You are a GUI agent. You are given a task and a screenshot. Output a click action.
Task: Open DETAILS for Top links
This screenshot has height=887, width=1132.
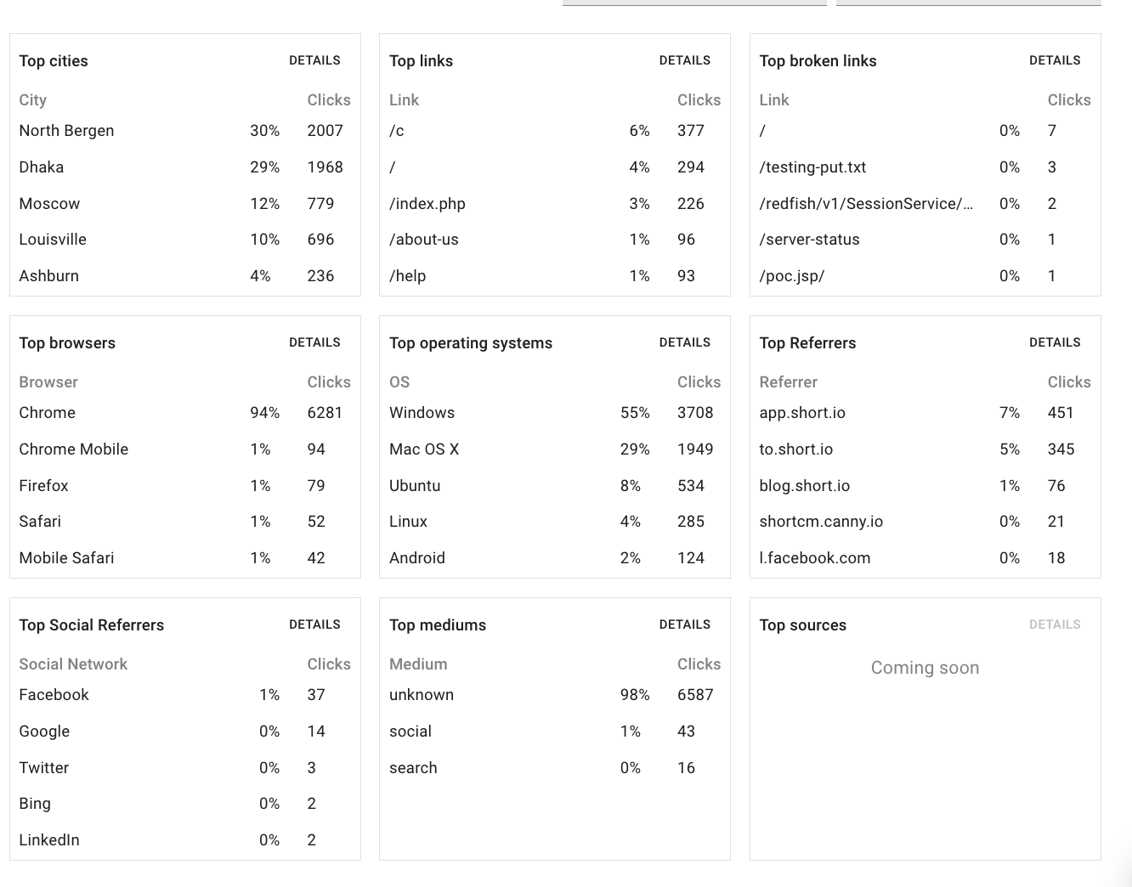pyautogui.click(x=684, y=60)
